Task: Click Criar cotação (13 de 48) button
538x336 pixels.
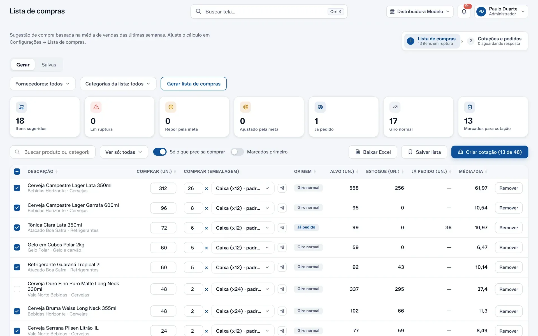Action: 490,152
